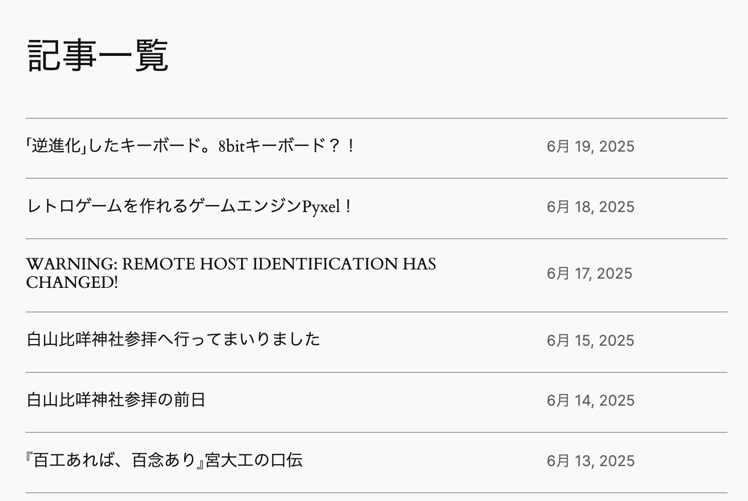This screenshot has height=501, width=748.
Task: Open the レトロゲームを作れるゲームエンジンPyxel article
Action: tap(189, 206)
